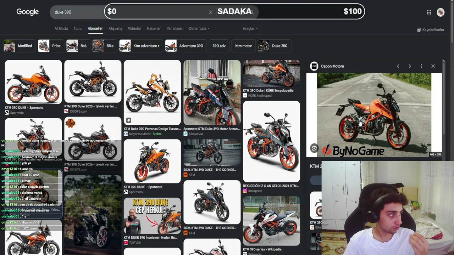Click the Capon Motoru source name
This screenshot has height=255, width=454.
[332, 66]
